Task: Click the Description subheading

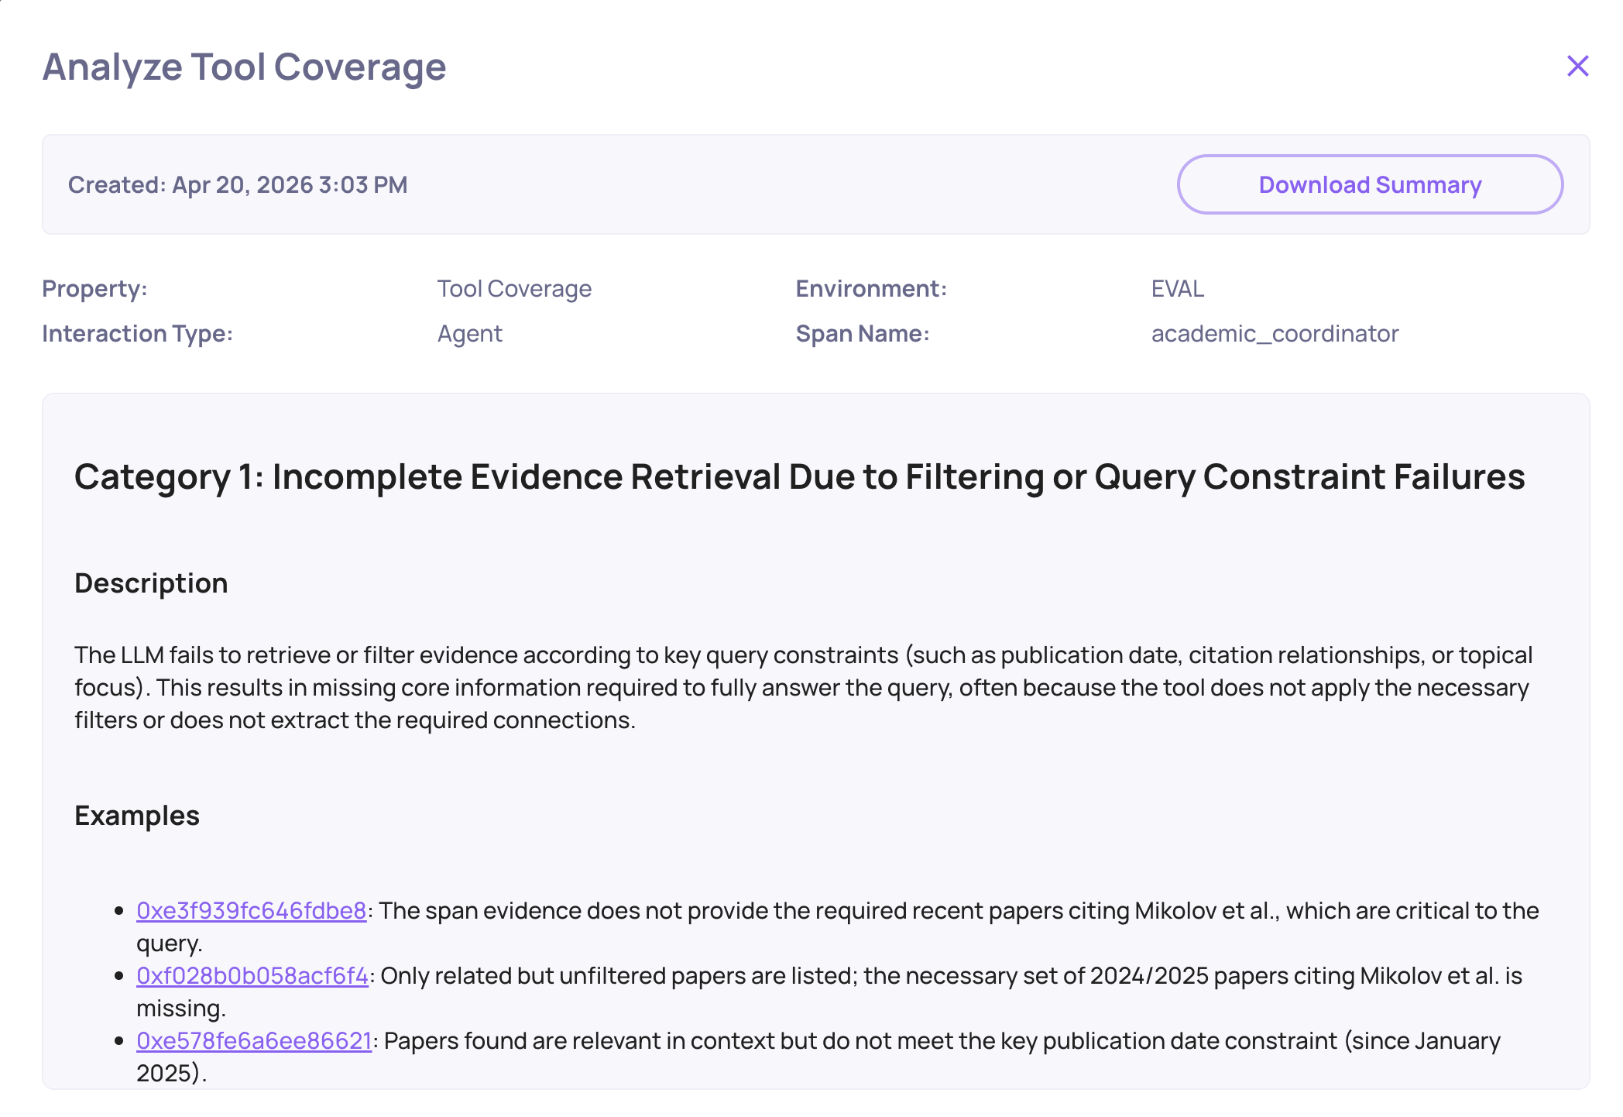Action: (x=151, y=583)
